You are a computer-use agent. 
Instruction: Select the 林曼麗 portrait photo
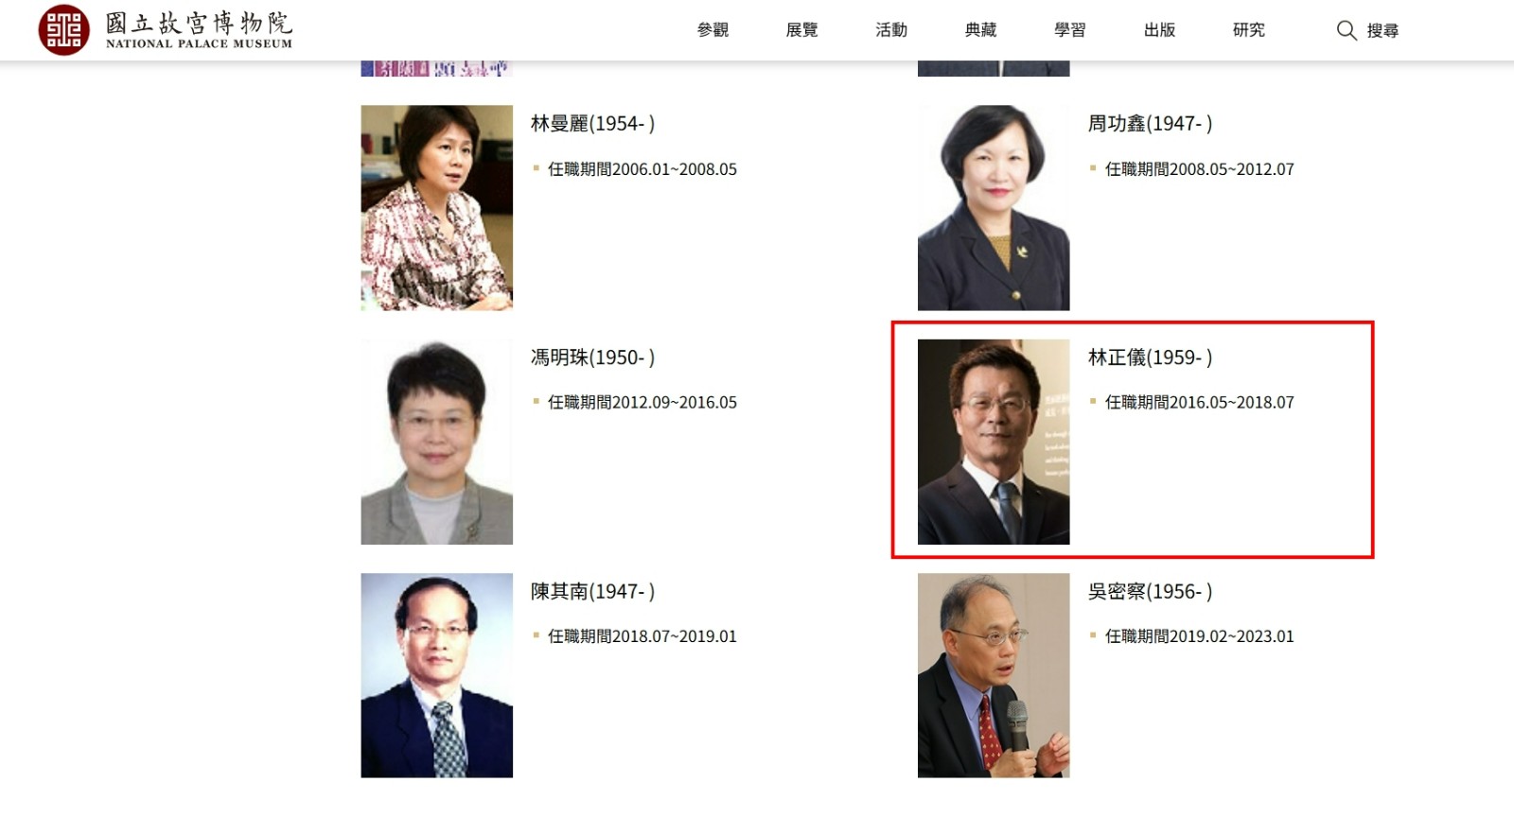pyautogui.click(x=436, y=207)
